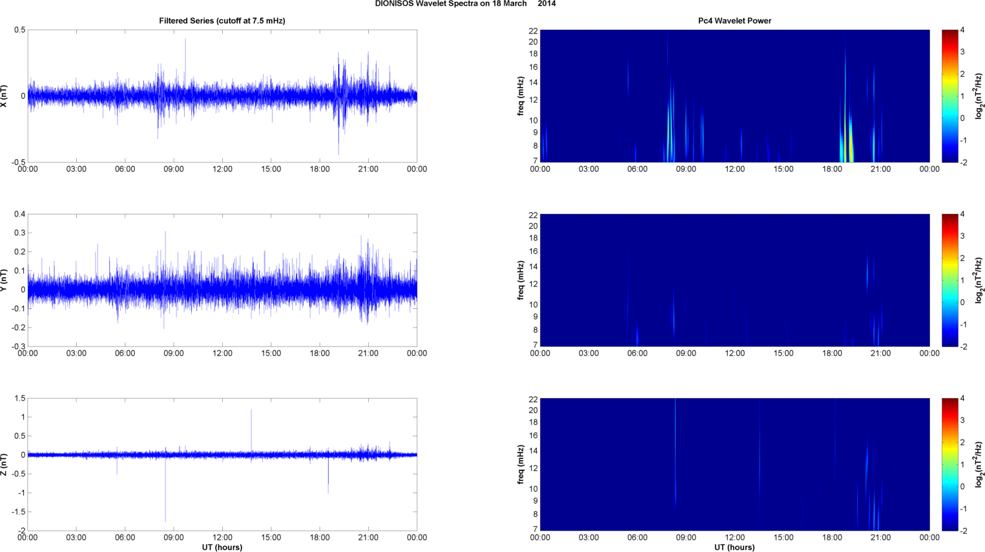Click 'UT (hours)' label under the Z series plot

coord(222,547)
